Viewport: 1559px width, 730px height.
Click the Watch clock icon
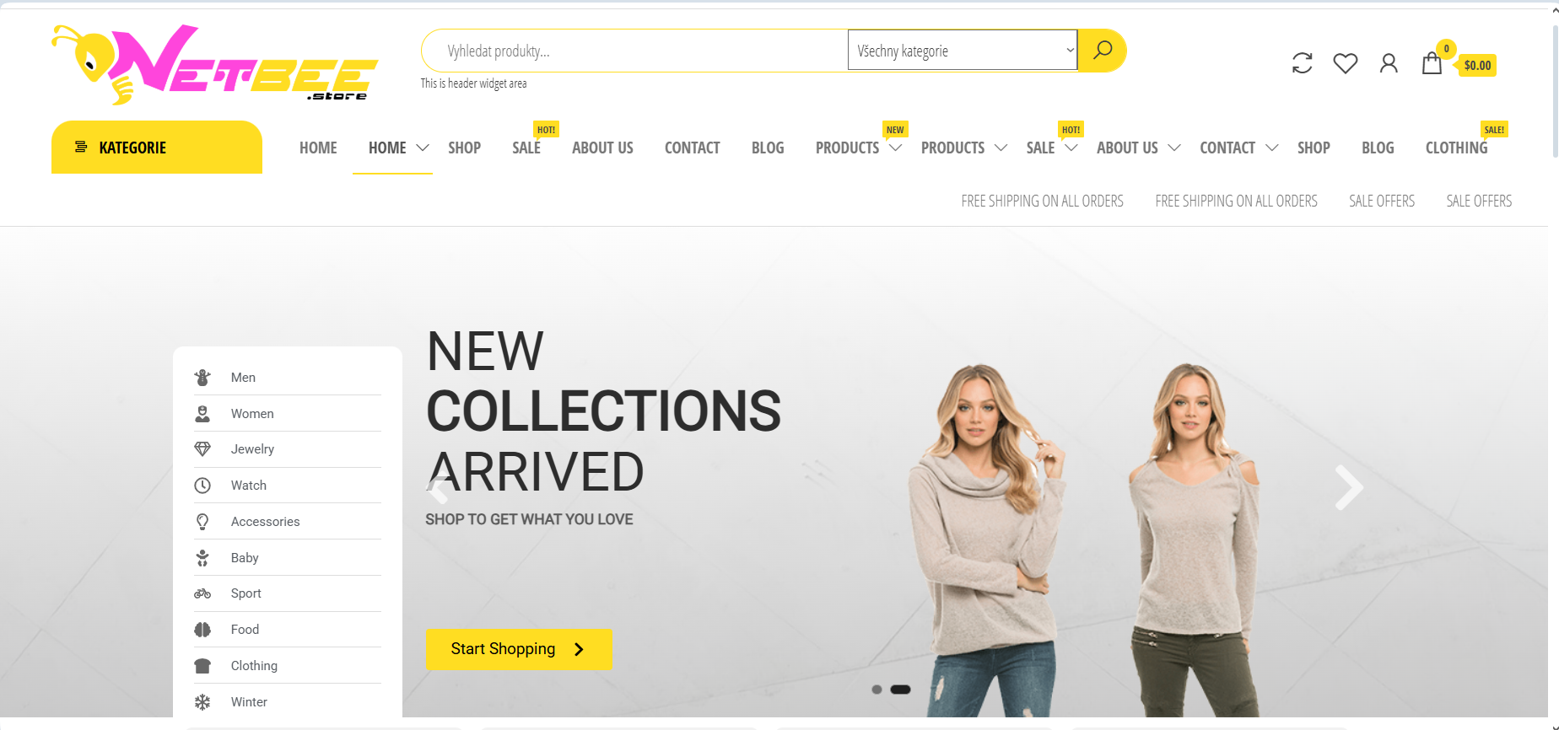click(202, 486)
